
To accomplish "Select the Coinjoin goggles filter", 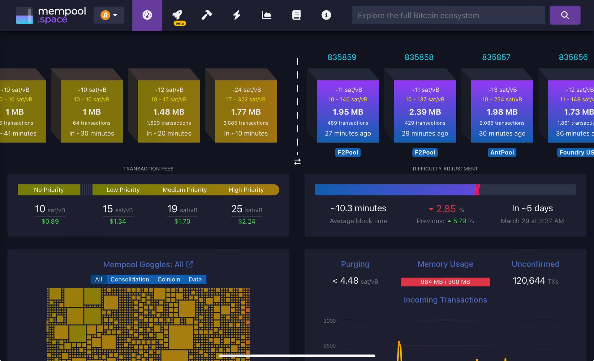I will [x=169, y=279].
